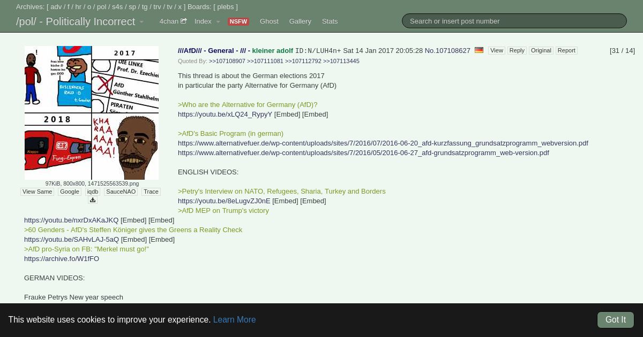Open youtu.be/8eLugvZJ0nE link
Viewport: 643px width, 337px height.
click(224, 201)
